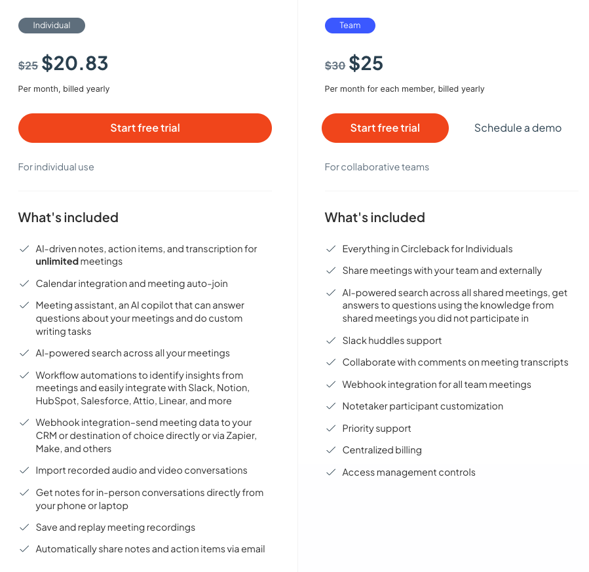Click the For collaborative teams text
Image resolution: width=589 pixels, height=572 pixels.
pyautogui.click(x=377, y=167)
